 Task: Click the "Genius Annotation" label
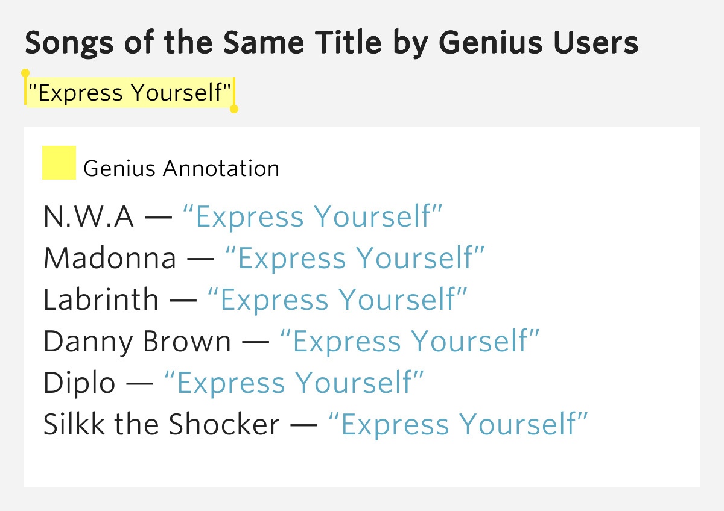tap(181, 168)
